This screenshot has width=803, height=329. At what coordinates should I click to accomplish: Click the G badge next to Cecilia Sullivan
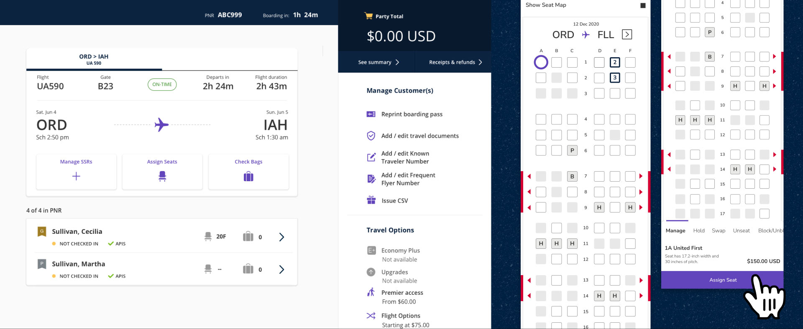pyautogui.click(x=42, y=231)
